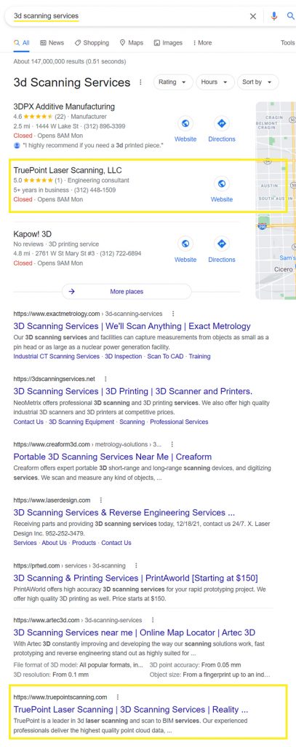Image resolution: width=296 pixels, height=747 pixels.
Task: Open Exact Metrology 3D Scanning Services result
Action: (x=132, y=326)
